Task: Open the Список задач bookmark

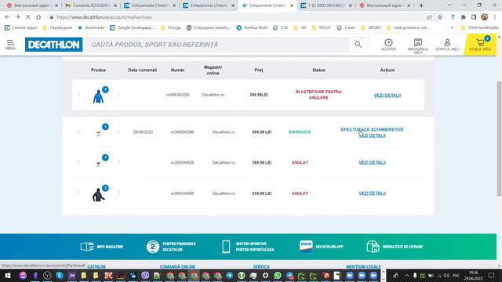Action: coord(21,28)
